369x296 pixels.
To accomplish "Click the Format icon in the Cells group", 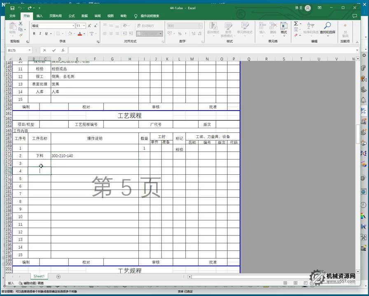I will (283, 27).
